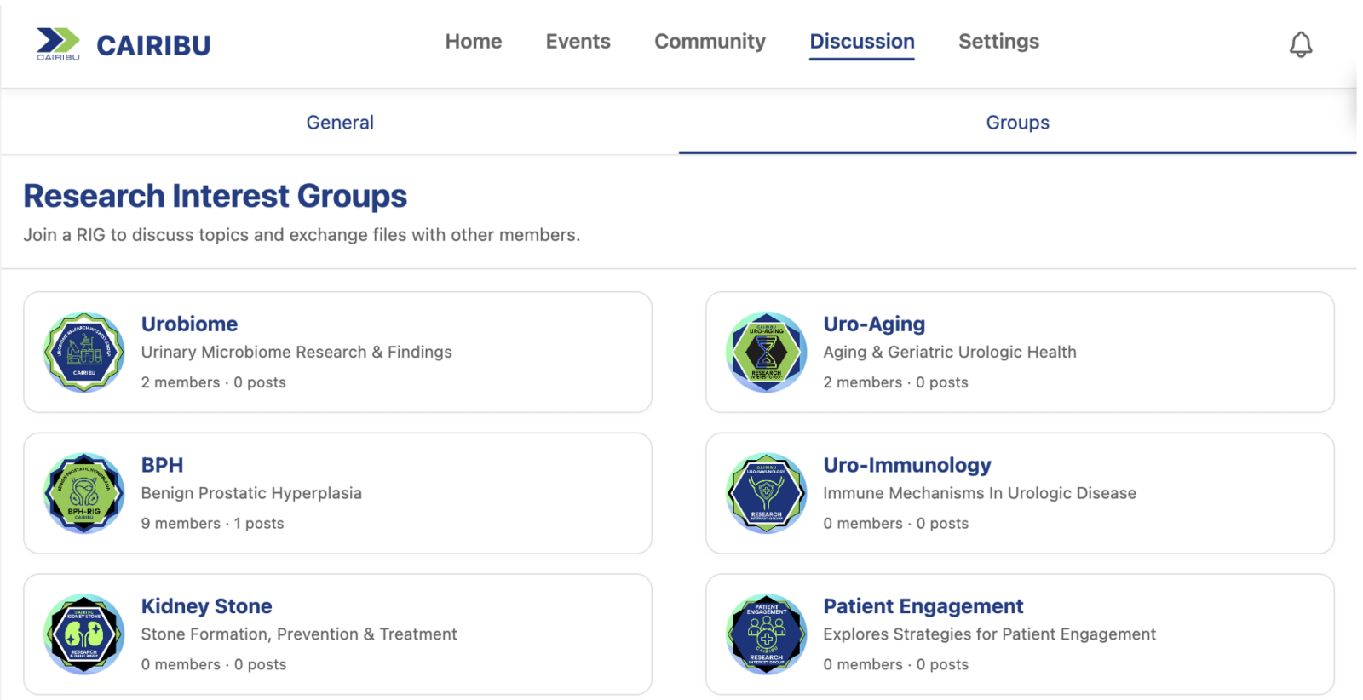Select the Patient Engagement badge icon
The height and width of the screenshot is (700, 1363).
(x=767, y=634)
